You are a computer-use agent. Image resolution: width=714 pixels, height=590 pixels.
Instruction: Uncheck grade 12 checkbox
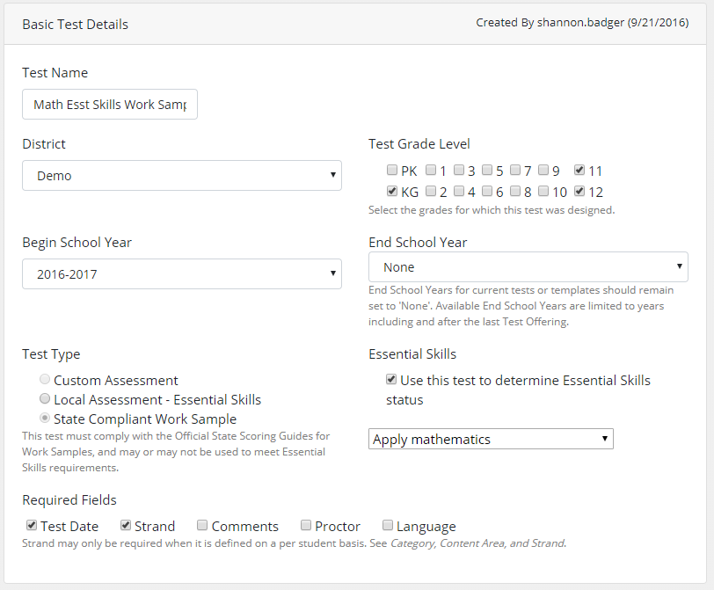pyautogui.click(x=579, y=191)
